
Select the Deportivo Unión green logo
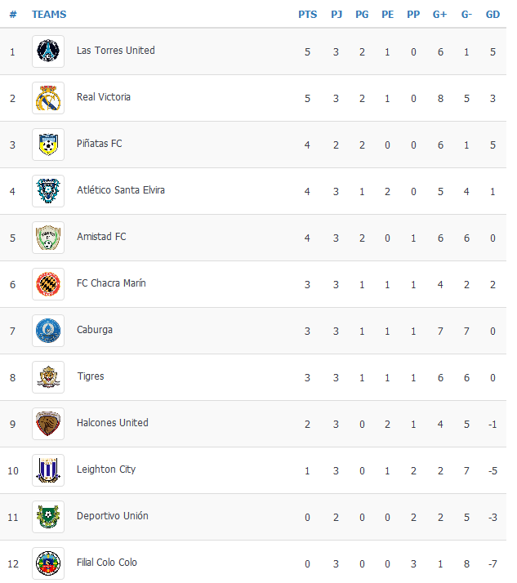(48, 516)
